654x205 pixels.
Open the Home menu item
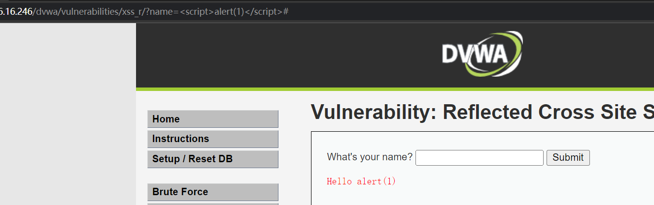(x=213, y=119)
